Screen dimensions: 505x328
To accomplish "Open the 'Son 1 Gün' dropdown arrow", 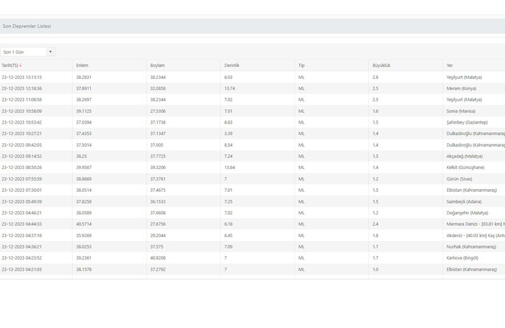I will coord(50,52).
